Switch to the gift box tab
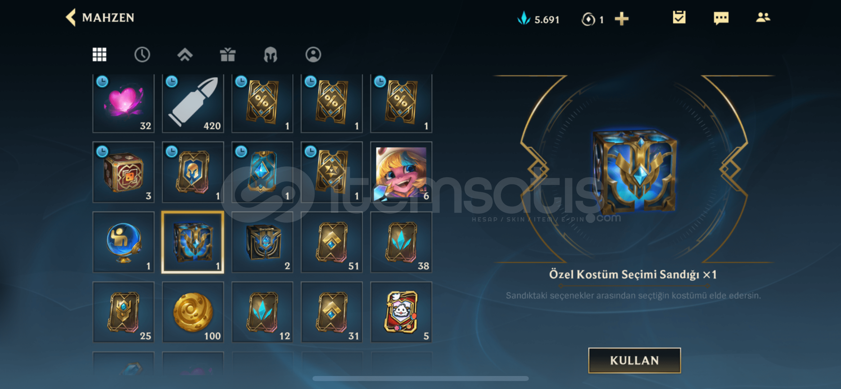 (227, 55)
